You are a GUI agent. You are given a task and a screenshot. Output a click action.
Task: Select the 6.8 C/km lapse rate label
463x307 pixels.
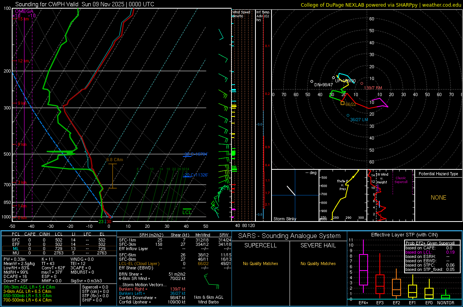(115, 160)
